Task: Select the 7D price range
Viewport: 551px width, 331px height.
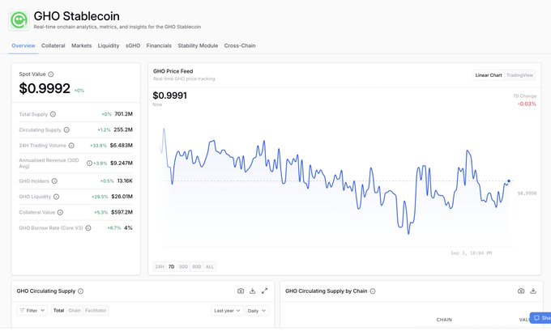Action: click(x=172, y=267)
